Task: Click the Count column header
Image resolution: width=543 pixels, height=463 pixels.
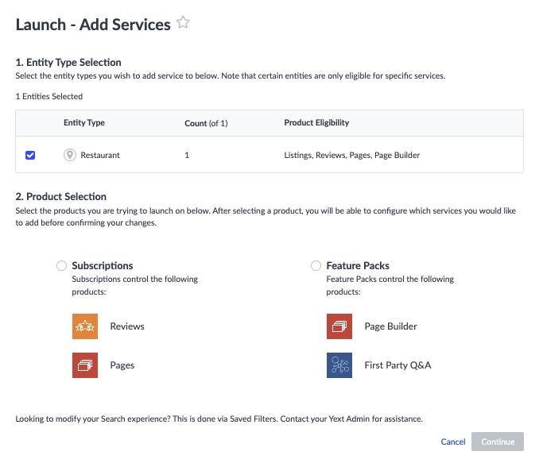Action: 206,123
